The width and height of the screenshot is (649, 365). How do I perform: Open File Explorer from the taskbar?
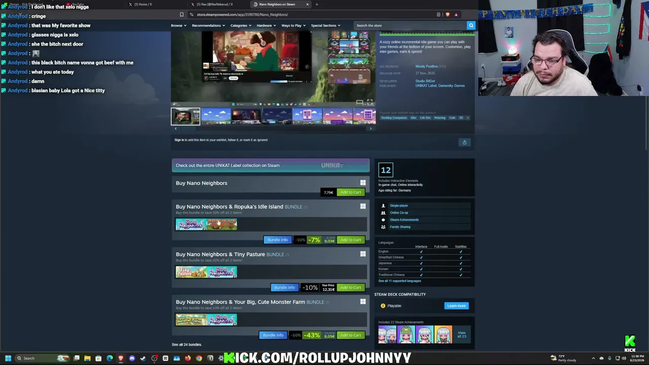pyautogui.click(x=87, y=358)
